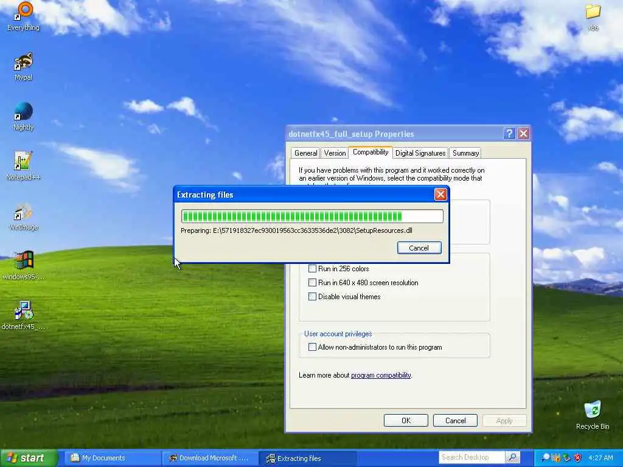Close the dotnetfx45_full_setup Properties window
The image size is (623, 467).
click(523, 134)
